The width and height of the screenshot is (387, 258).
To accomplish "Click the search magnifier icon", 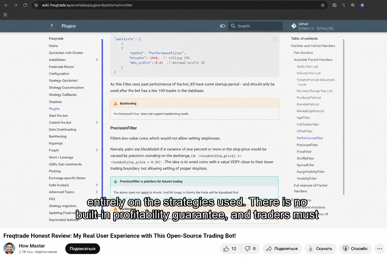I will click(x=233, y=26).
